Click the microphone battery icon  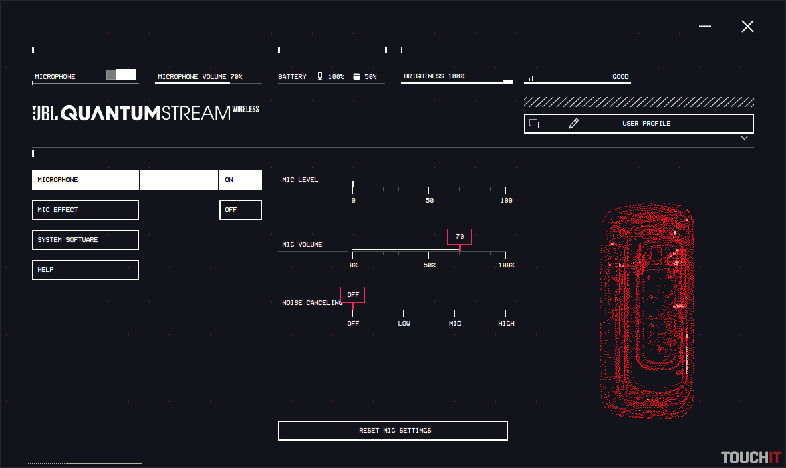(320, 76)
